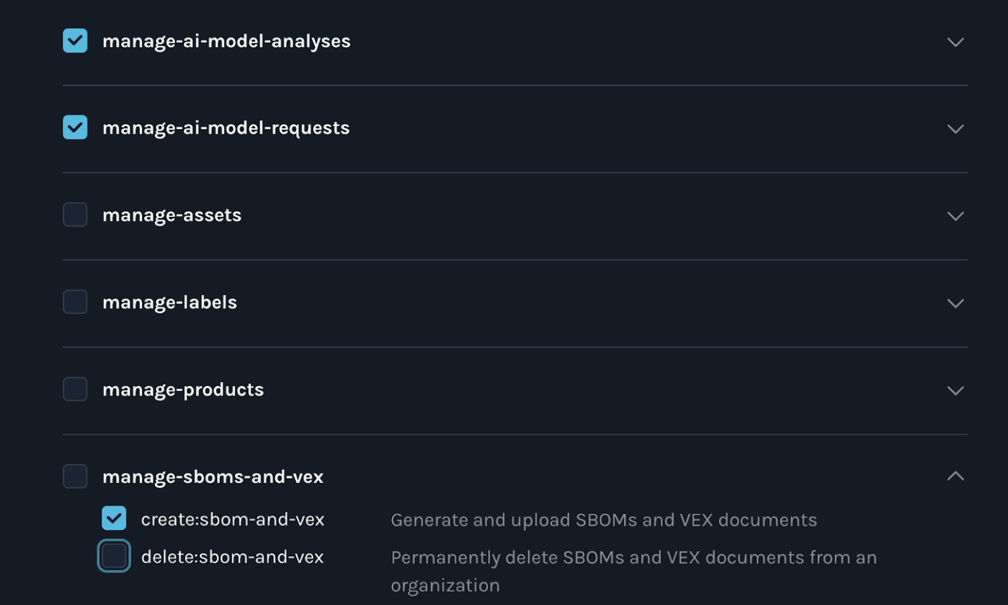Check the manage-products permission box
The height and width of the screenshot is (605, 1008).
click(x=75, y=389)
